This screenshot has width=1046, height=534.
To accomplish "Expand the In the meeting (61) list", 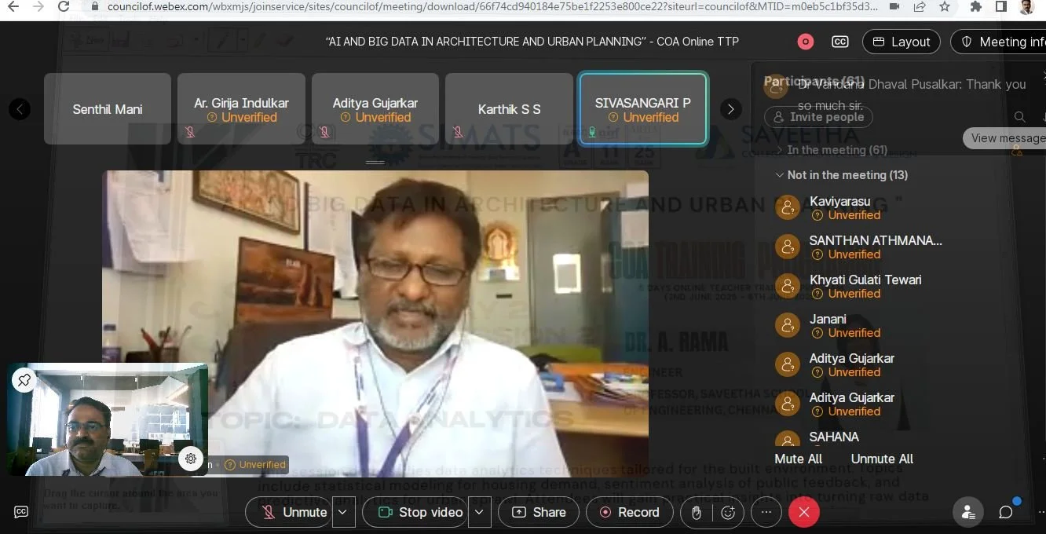I will (x=831, y=150).
